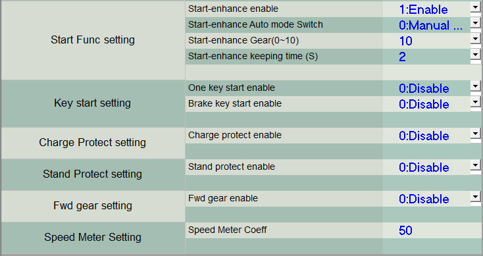Select the Start Func setting group cell

click(x=93, y=40)
